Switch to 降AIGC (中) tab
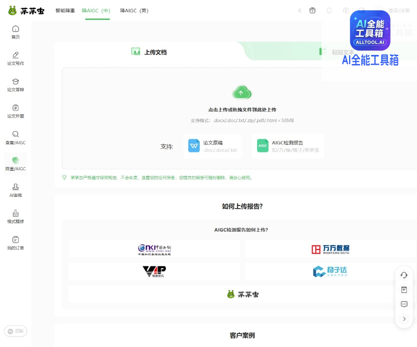Viewport: 417px width, 347px height. [x=96, y=11]
